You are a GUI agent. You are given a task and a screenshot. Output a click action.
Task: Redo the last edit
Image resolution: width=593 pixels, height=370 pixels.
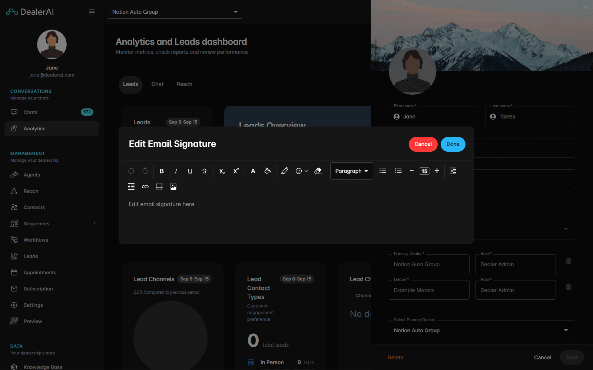(145, 171)
